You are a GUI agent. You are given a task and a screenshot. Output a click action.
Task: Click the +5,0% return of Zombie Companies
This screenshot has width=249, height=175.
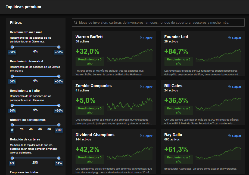pos(85,100)
